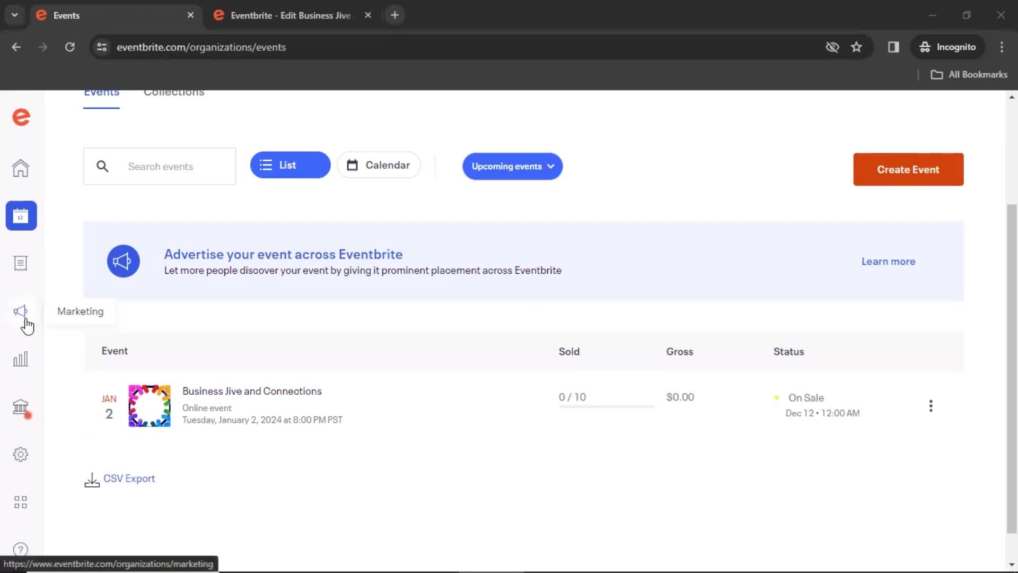Expand the Collections tab navigation

pos(174,92)
